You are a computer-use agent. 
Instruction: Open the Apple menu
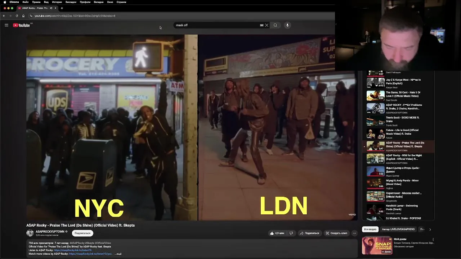pyautogui.click(x=5, y=2)
